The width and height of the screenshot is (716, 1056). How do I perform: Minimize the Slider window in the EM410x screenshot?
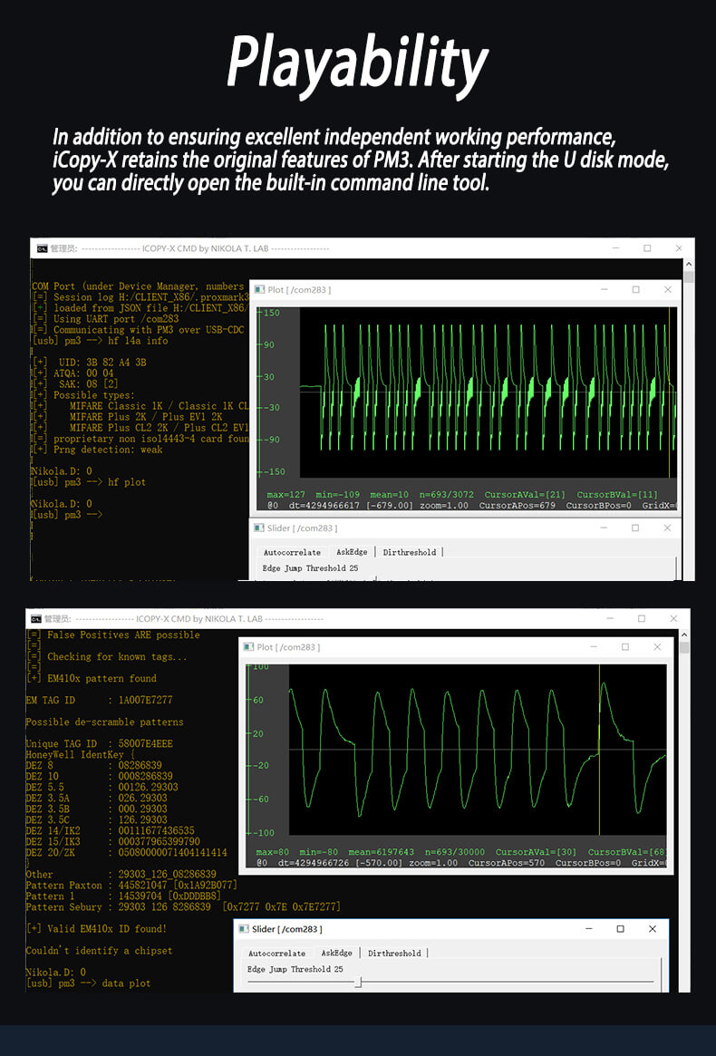(x=589, y=929)
